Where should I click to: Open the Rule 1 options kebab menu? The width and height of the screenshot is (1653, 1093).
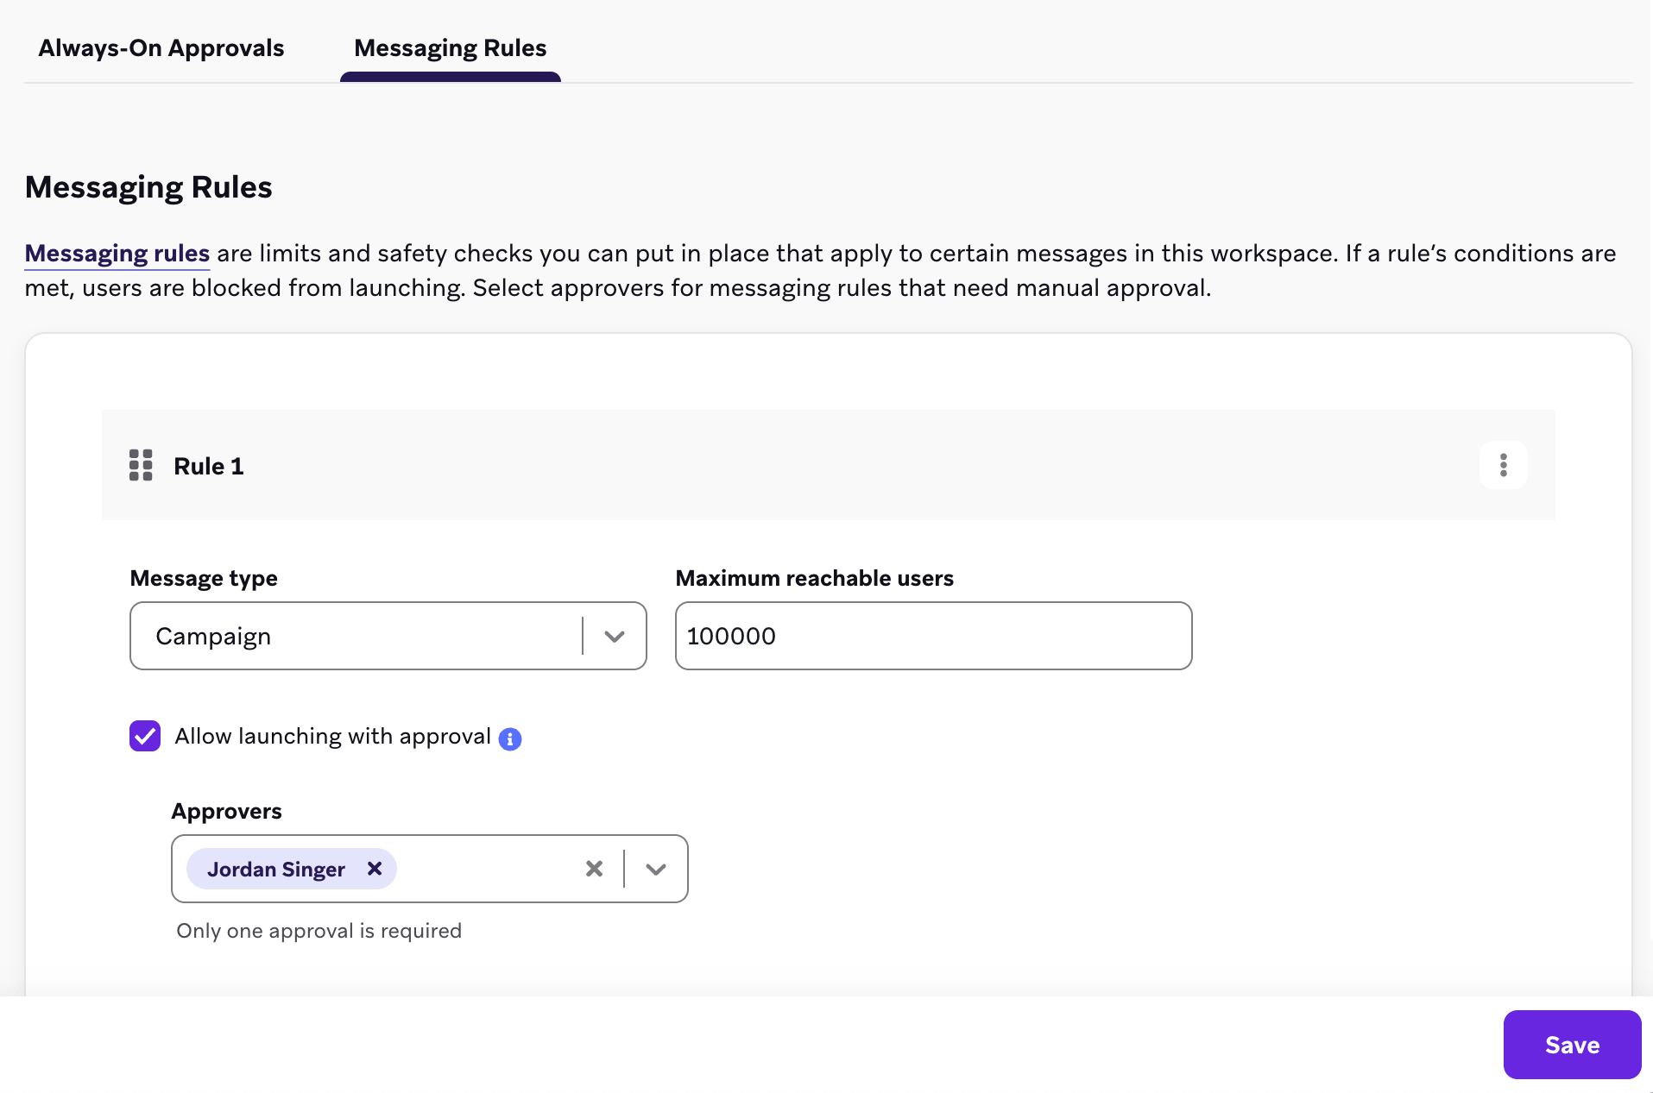pos(1503,465)
